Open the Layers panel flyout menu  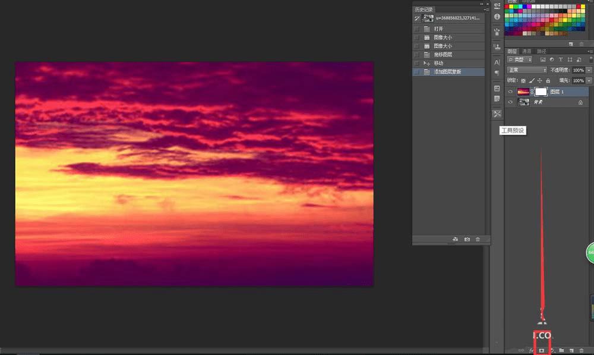coord(591,51)
